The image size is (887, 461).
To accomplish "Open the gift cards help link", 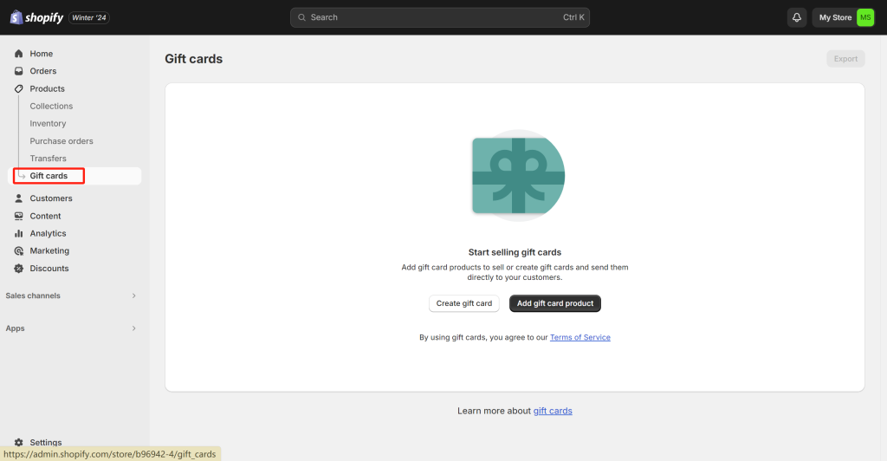I will click(553, 412).
